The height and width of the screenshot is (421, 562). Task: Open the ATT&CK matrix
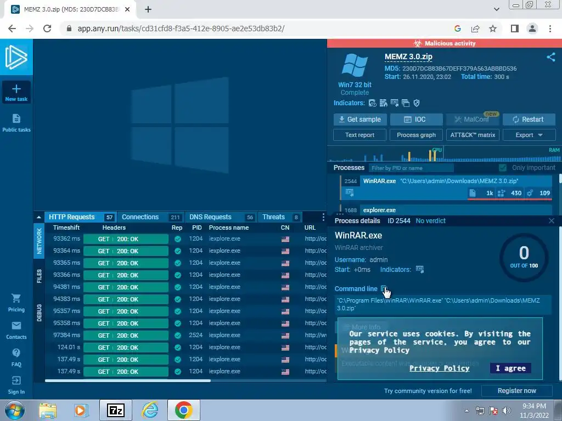[x=473, y=135]
